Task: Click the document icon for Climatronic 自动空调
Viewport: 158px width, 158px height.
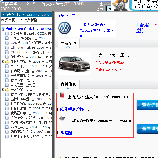Action: [x=7, y=52]
